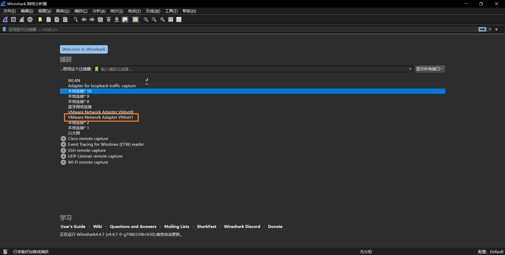
Task: Zoom out of packet text with the minus magnifier
Action: click(154, 19)
